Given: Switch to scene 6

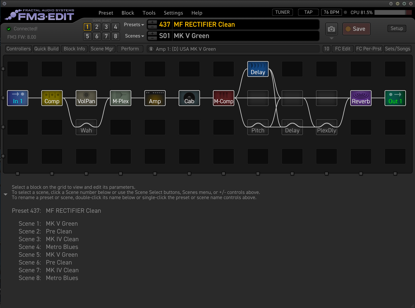Looking at the screenshot, I should (x=97, y=36).
